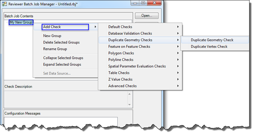Image resolution: width=254 pixels, height=137 pixels.
Task: Click the disabled Set Data Source entry
Action: tap(57, 73)
